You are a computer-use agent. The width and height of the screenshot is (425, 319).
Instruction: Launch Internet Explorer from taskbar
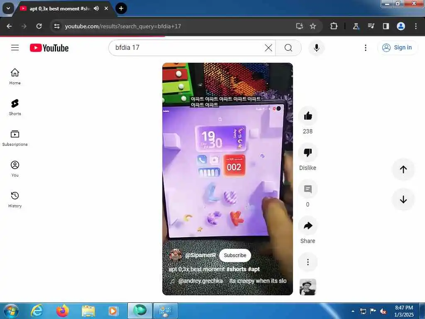coord(37,311)
